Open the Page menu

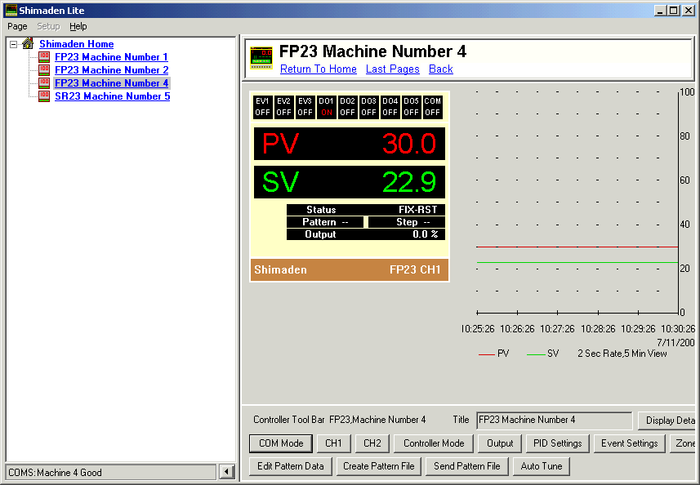[x=17, y=26]
